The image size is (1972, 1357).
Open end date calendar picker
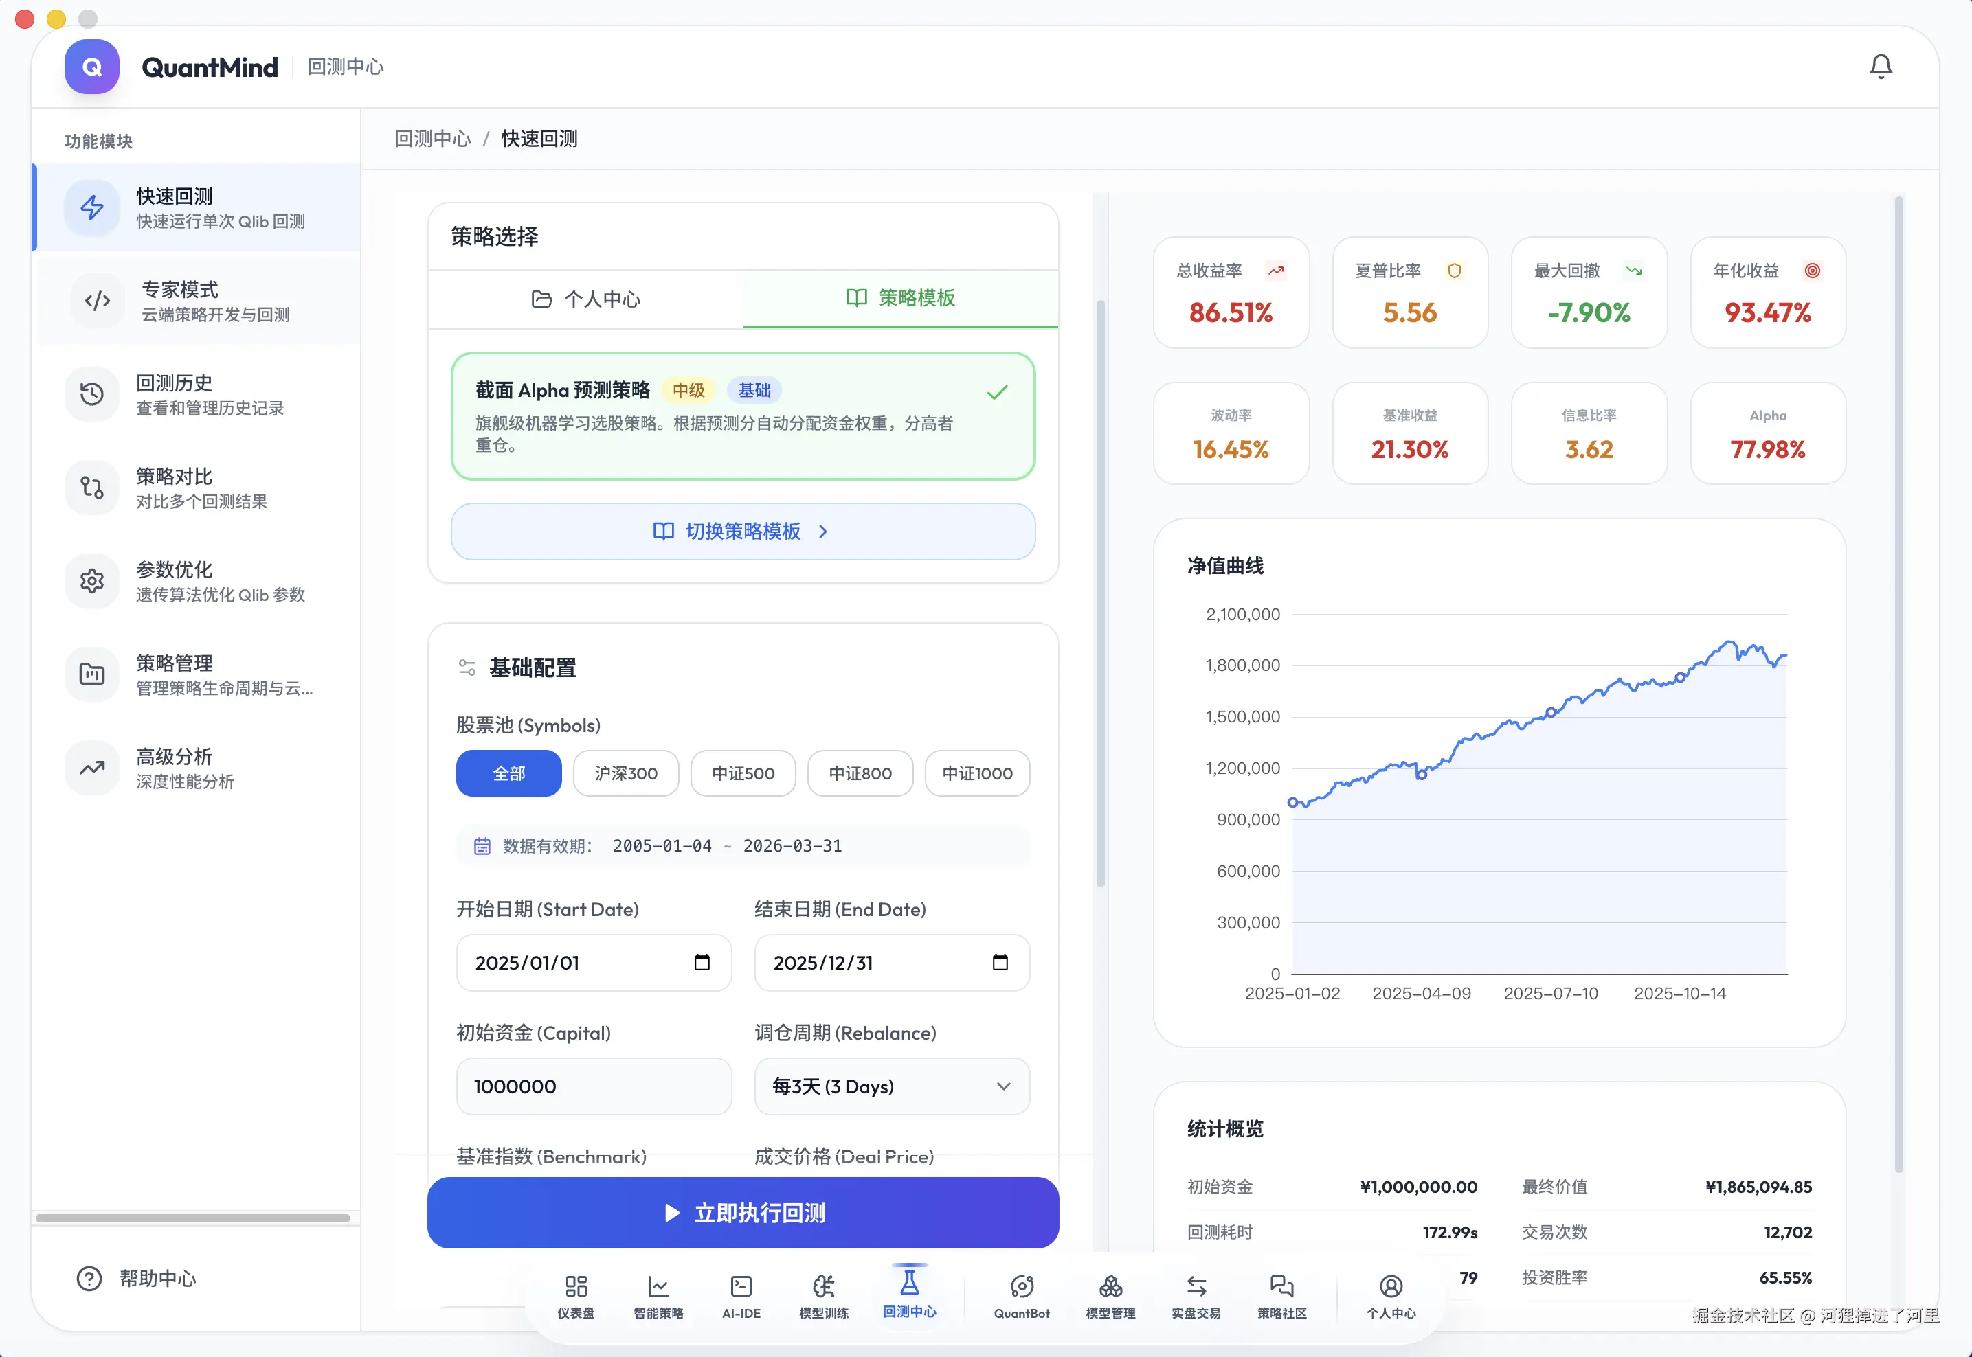[1000, 963]
